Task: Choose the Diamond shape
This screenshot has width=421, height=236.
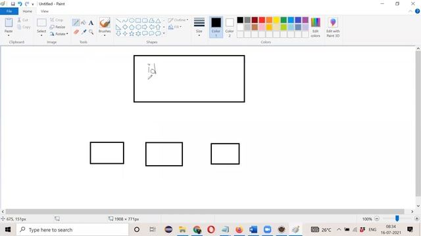Action: click(x=125, y=27)
